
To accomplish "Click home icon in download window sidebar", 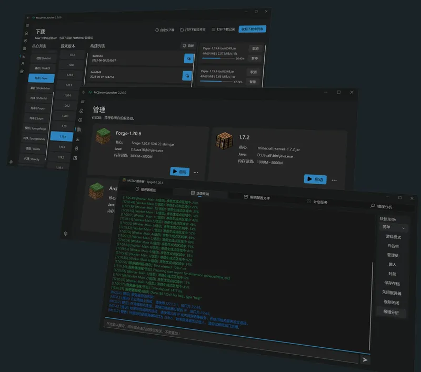I will [x=26, y=33].
